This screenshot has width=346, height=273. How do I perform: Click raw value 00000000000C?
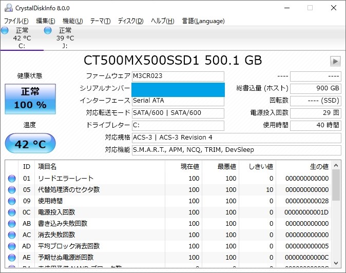(x=306, y=257)
